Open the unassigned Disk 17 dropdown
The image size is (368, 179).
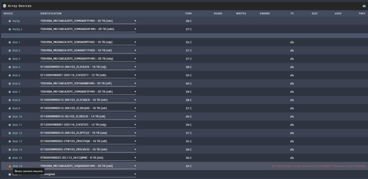(88, 174)
